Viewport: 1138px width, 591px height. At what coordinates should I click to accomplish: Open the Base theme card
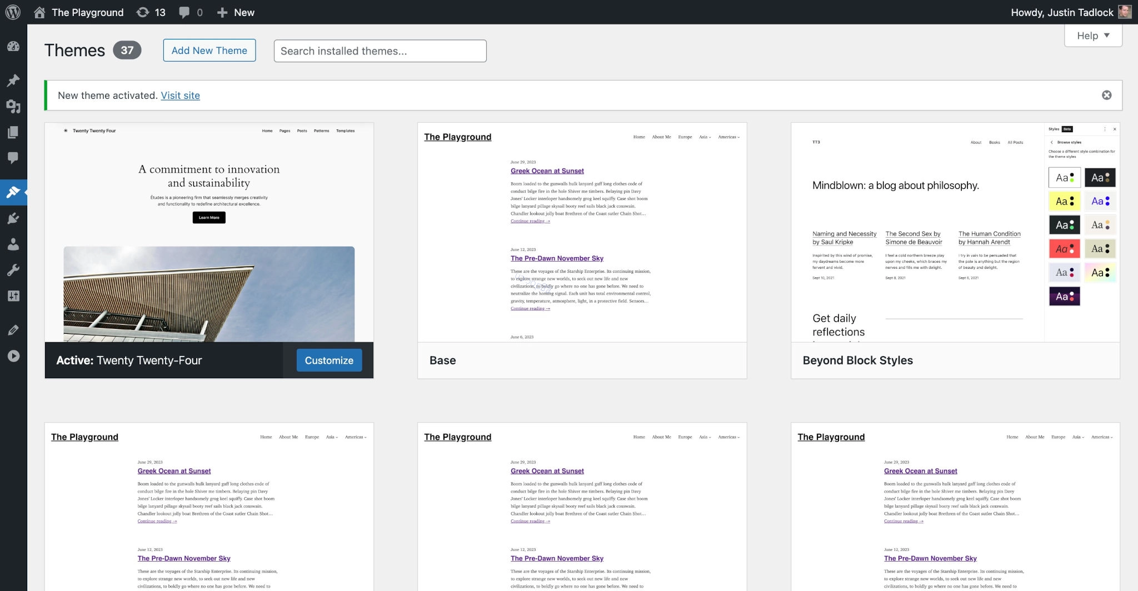582,251
